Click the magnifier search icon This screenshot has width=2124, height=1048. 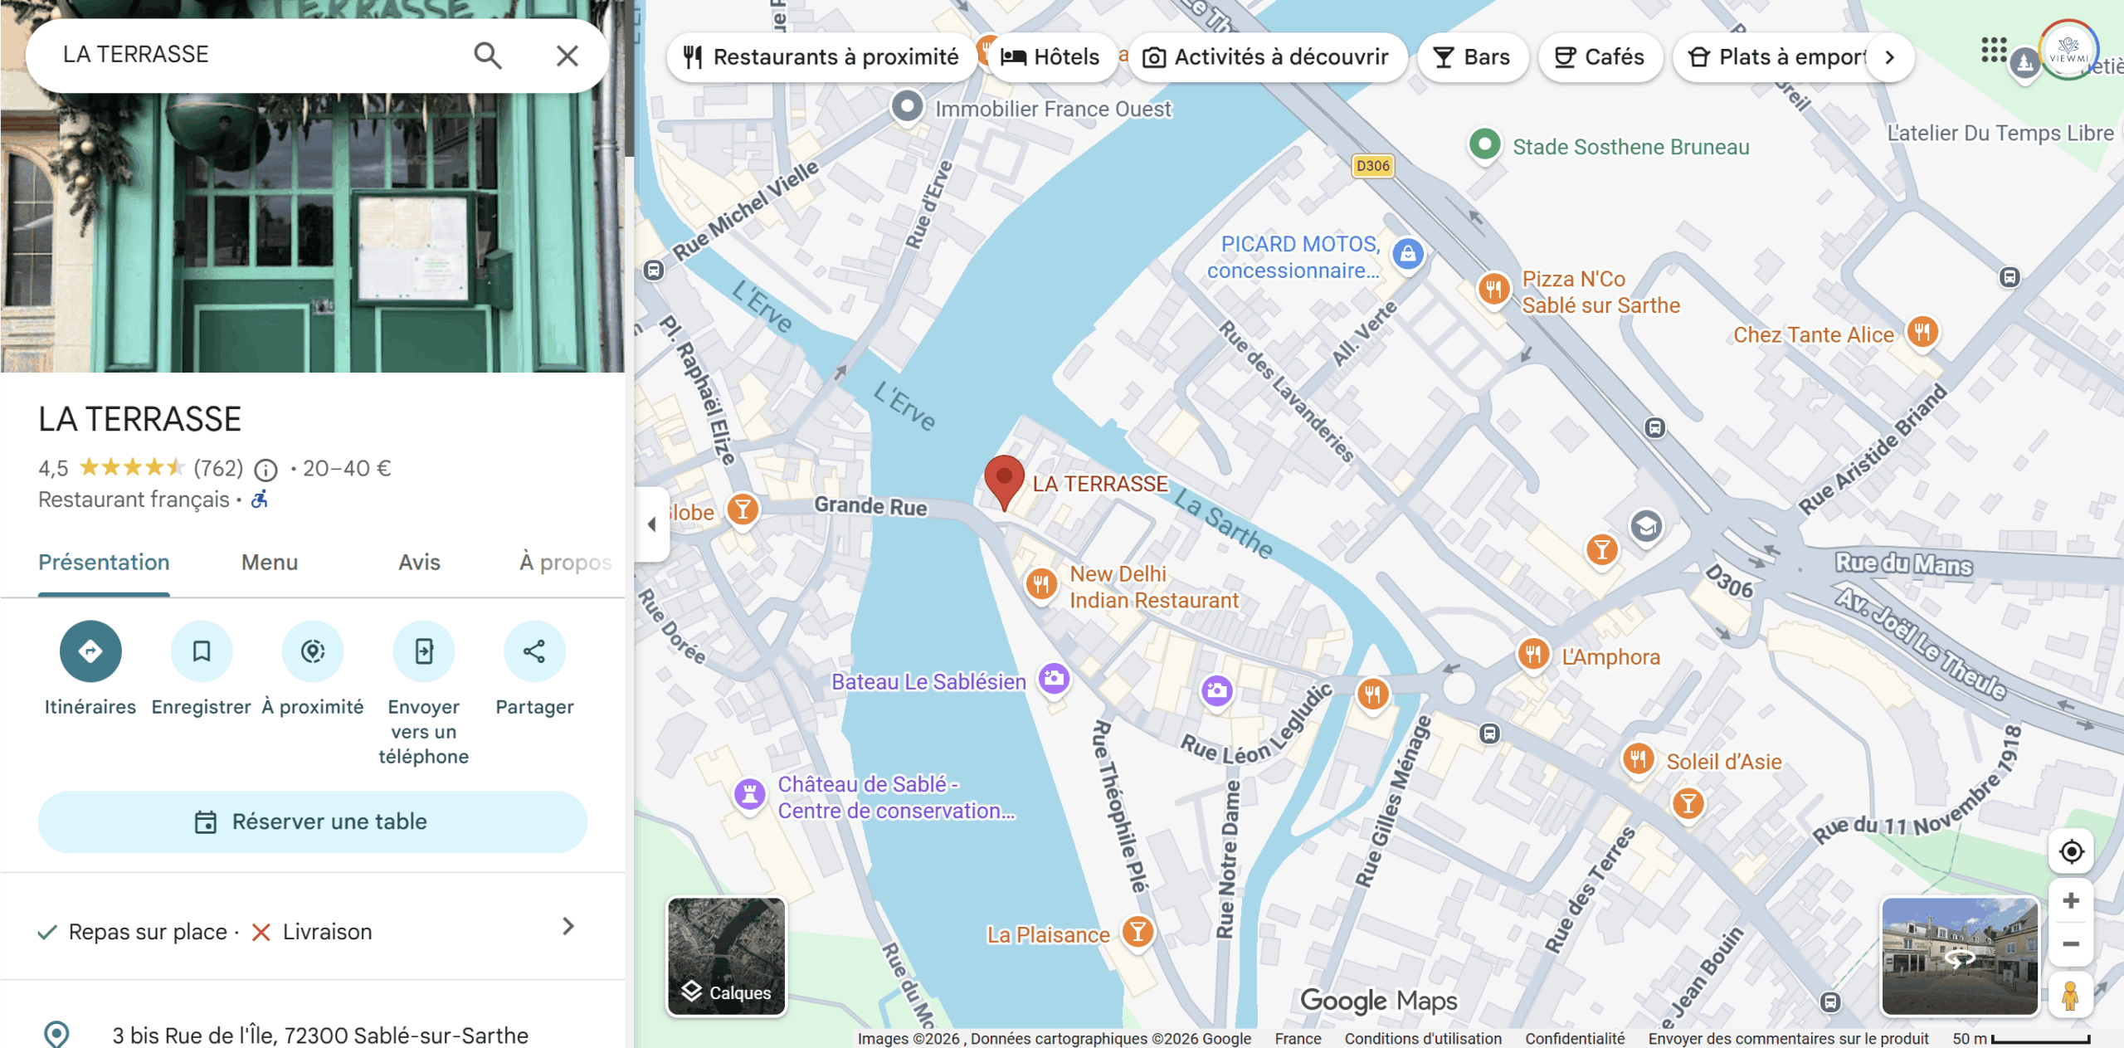click(x=488, y=56)
